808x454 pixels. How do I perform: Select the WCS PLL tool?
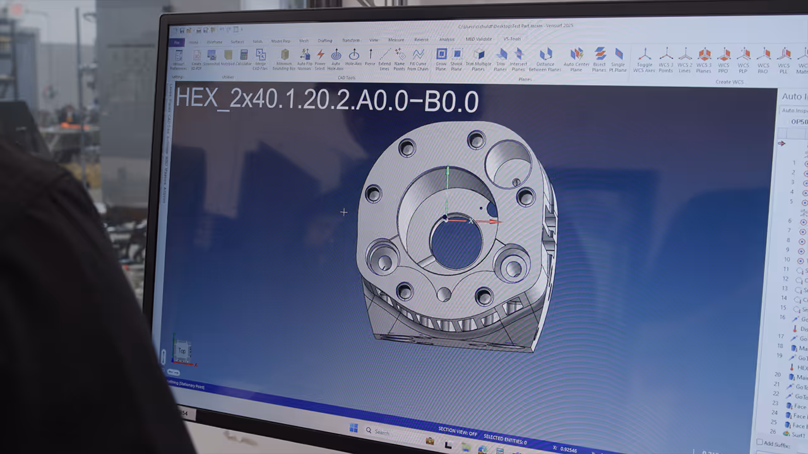point(783,59)
